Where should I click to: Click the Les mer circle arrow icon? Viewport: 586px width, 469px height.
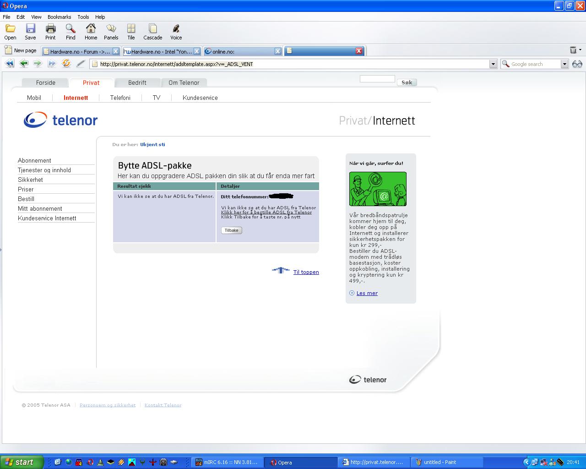click(352, 293)
